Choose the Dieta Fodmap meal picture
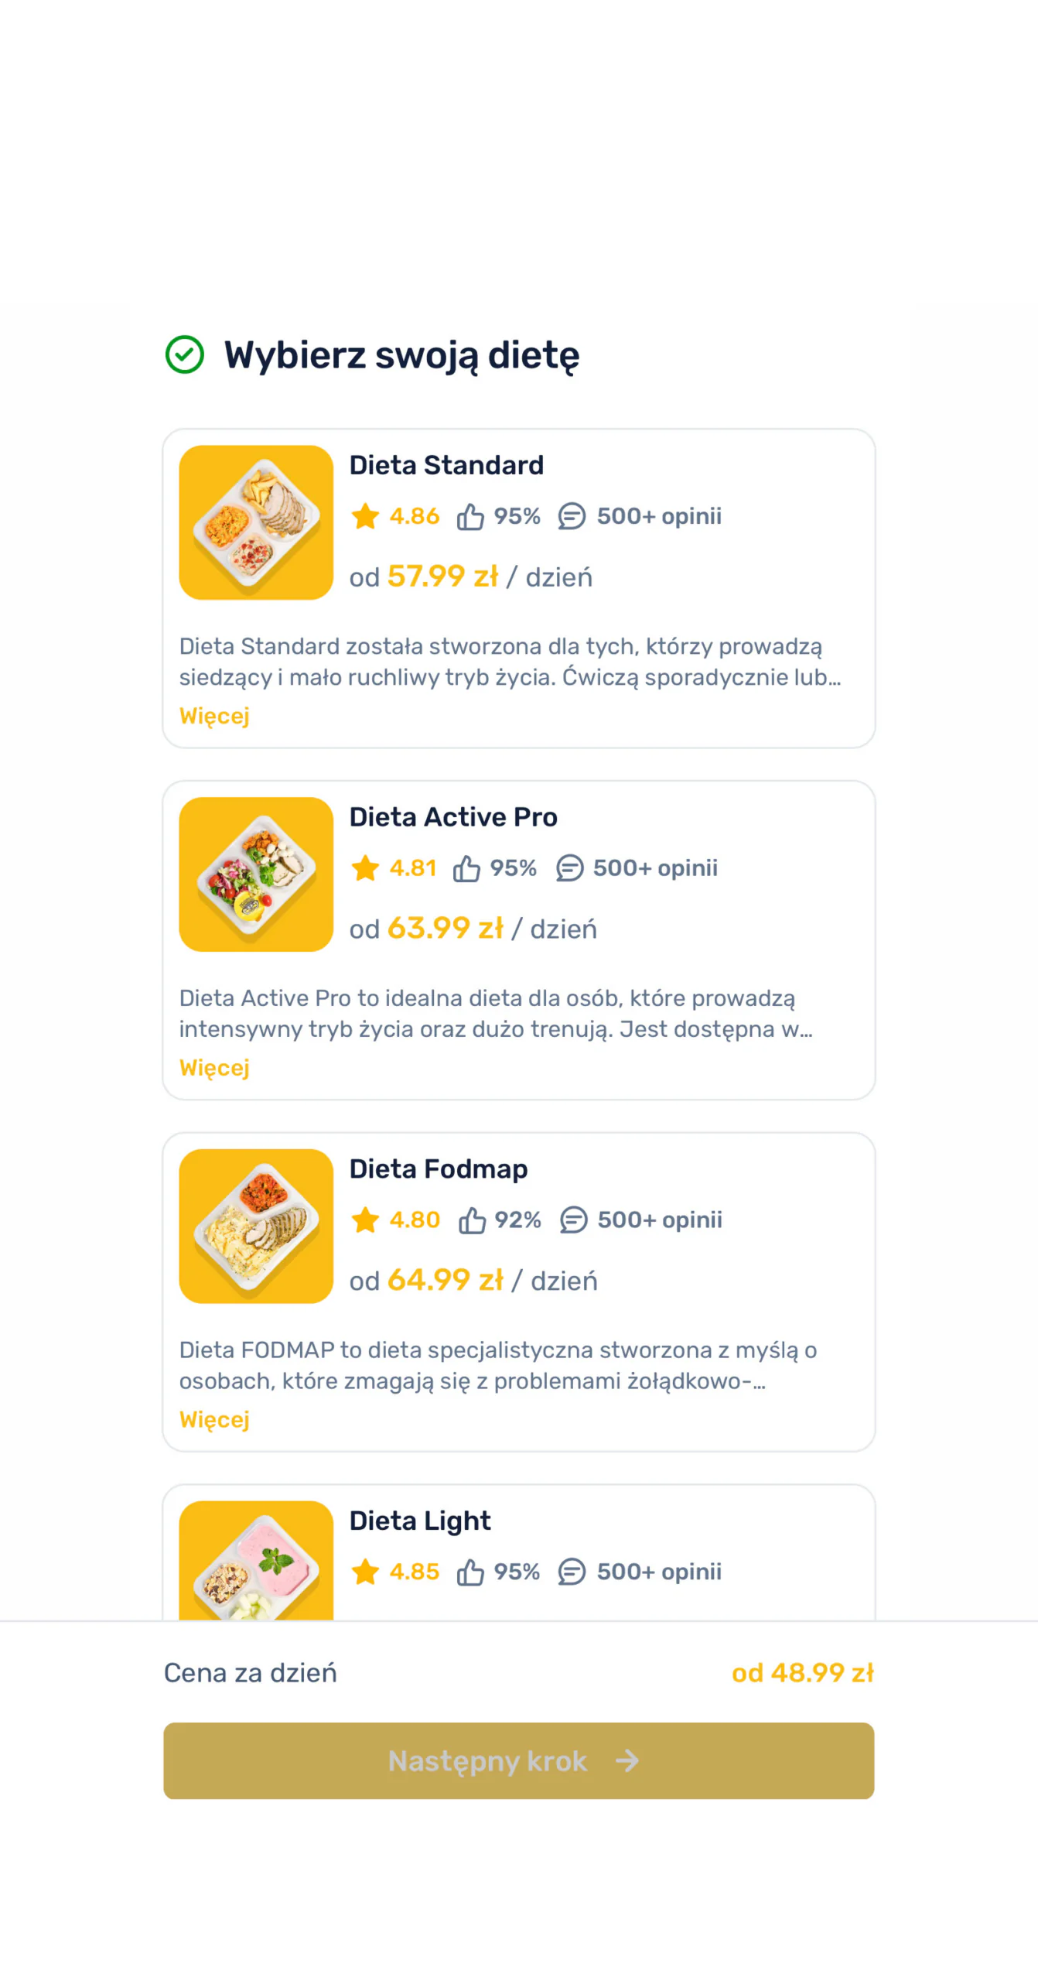 pyautogui.click(x=256, y=1226)
